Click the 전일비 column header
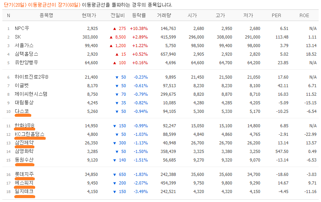Image resolution: width=321 pixels, height=202 pixels. tap(118, 15)
